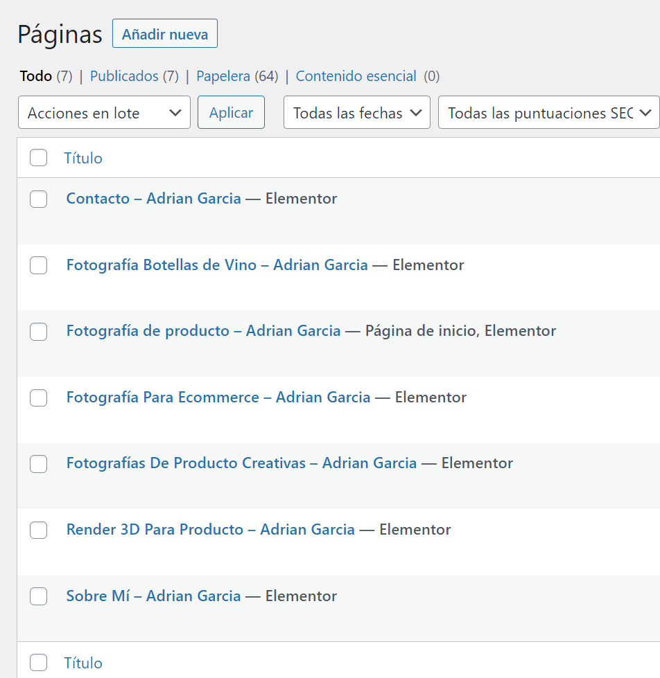Expand the Todas las fechas dropdown

click(356, 113)
